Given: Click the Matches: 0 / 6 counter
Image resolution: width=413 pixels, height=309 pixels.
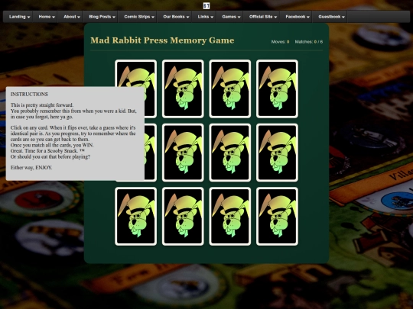Looking at the screenshot, I should [x=309, y=42].
